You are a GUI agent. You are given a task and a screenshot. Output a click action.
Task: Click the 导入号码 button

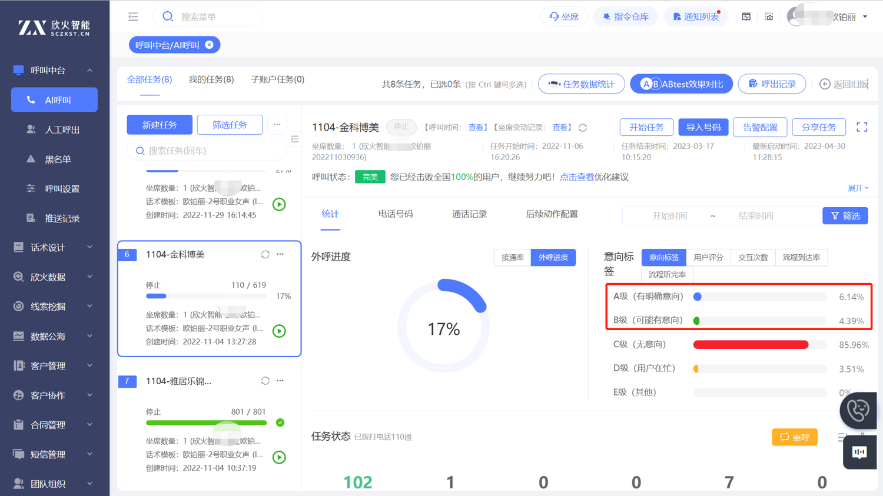coord(703,127)
